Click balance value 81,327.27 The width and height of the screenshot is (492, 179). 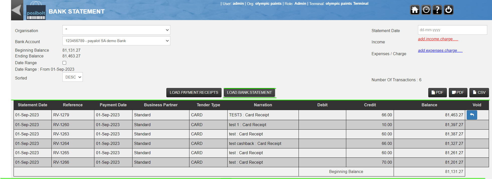point(454,144)
